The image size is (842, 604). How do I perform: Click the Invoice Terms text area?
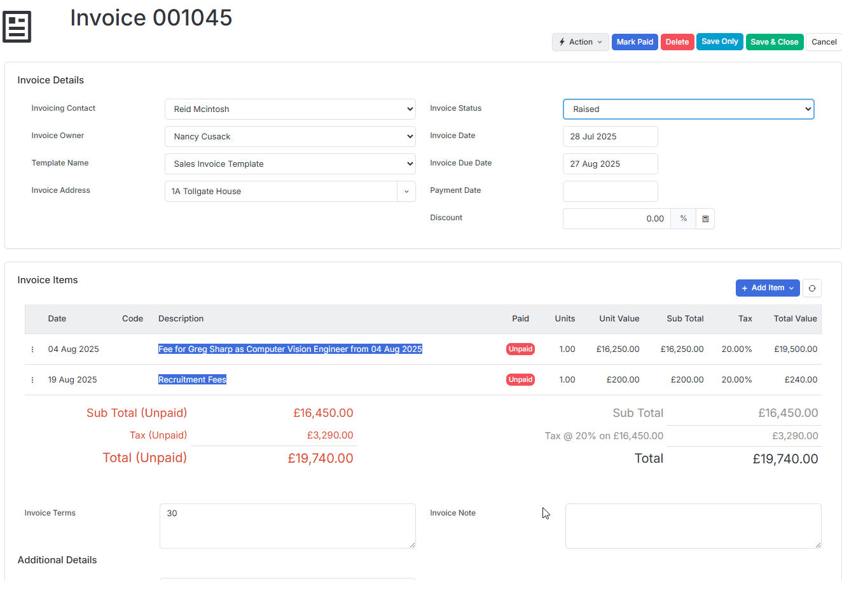287,526
